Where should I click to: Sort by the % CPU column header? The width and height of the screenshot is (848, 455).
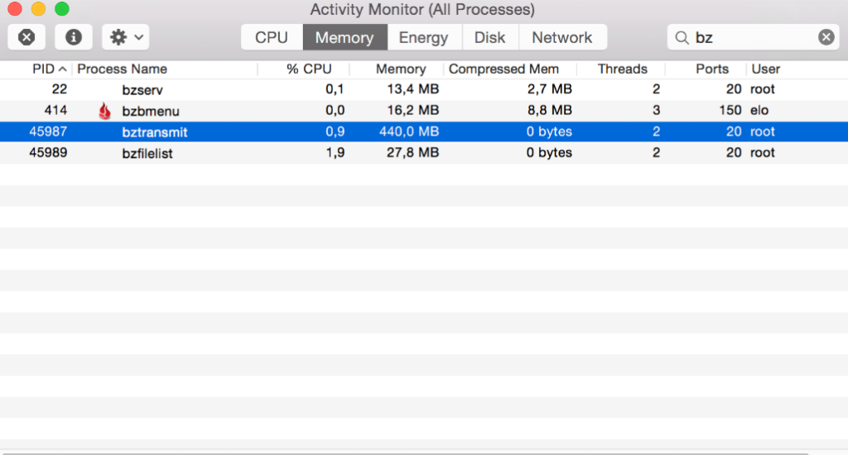pyautogui.click(x=309, y=69)
